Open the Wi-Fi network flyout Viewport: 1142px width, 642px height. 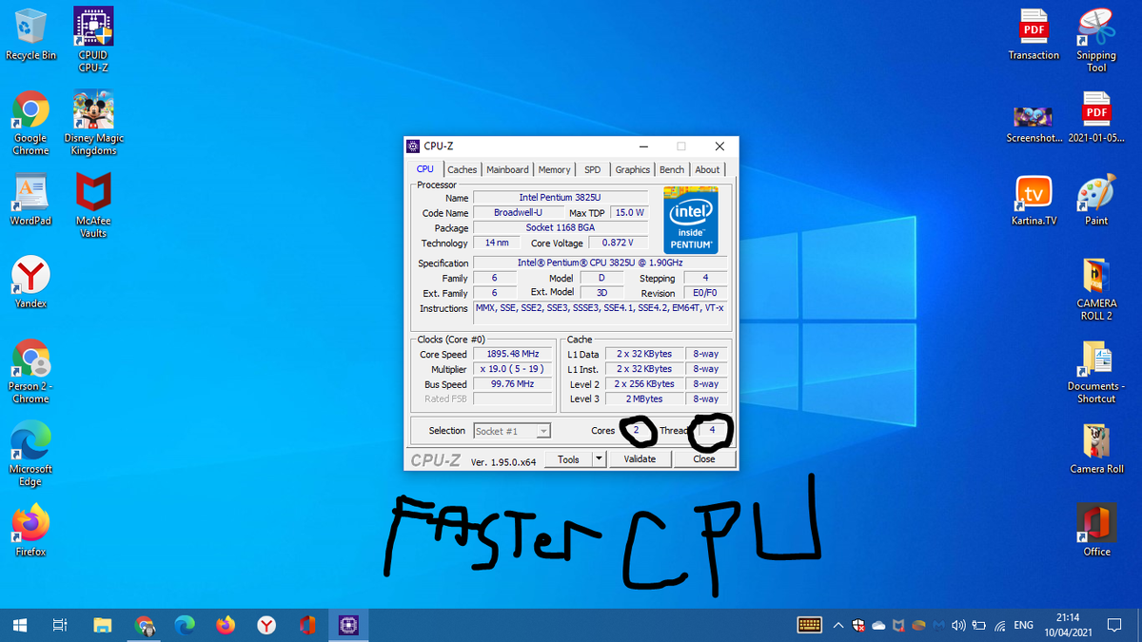click(999, 625)
